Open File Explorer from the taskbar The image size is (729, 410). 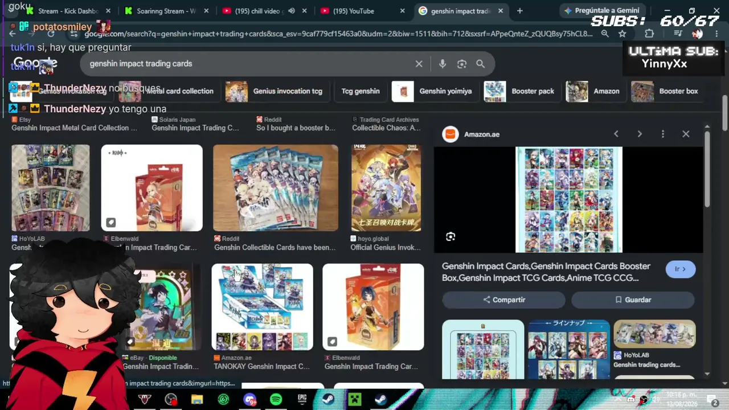tap(197, 400)
